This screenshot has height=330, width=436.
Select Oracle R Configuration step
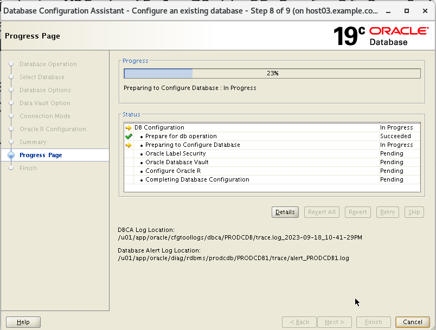(53, 129)
